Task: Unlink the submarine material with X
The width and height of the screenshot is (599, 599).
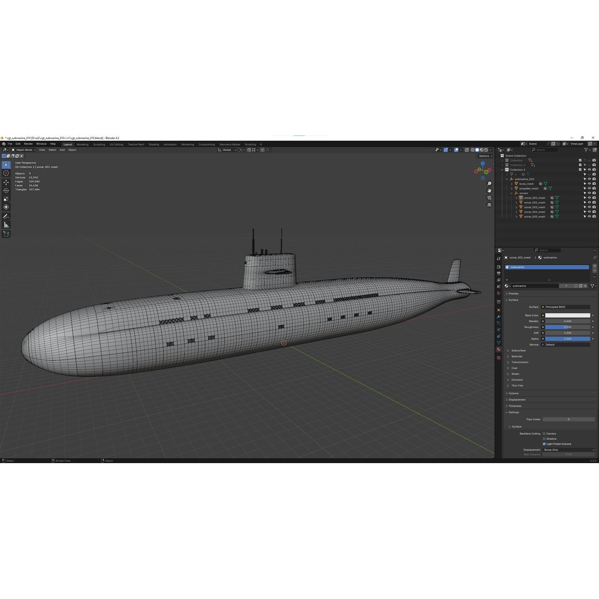Action: [x=585, y=286]
